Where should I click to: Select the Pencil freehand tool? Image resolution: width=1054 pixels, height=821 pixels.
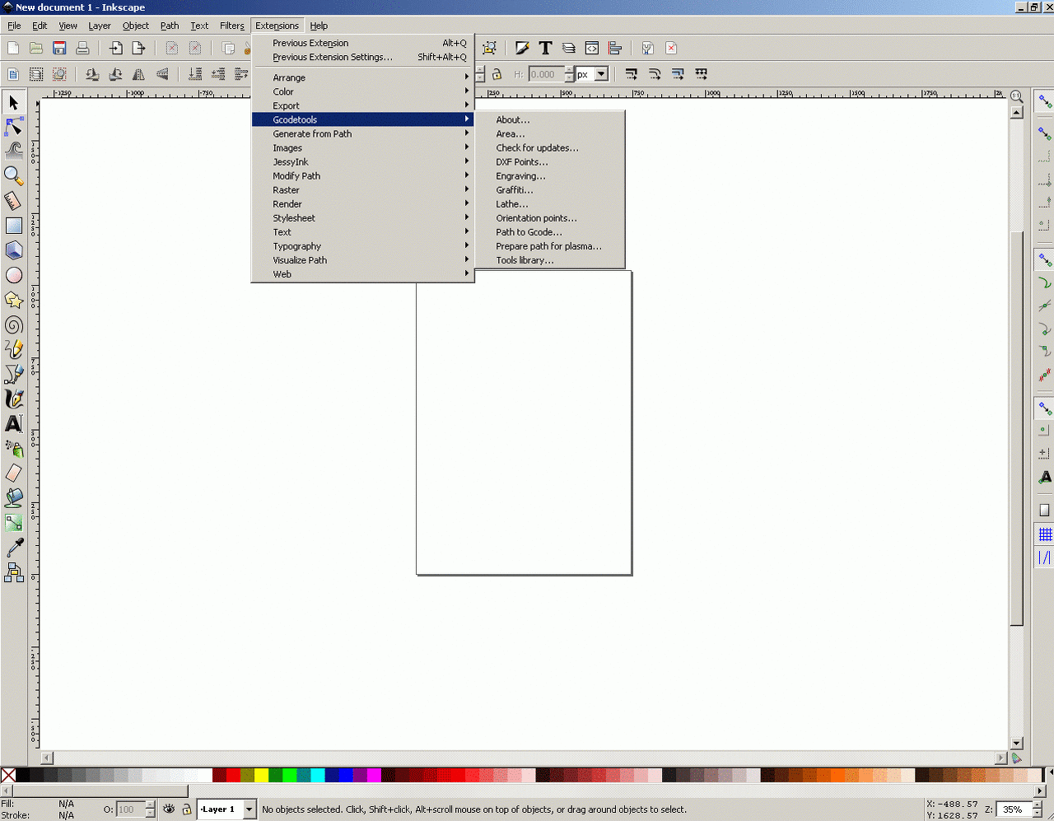coord(13,349)
